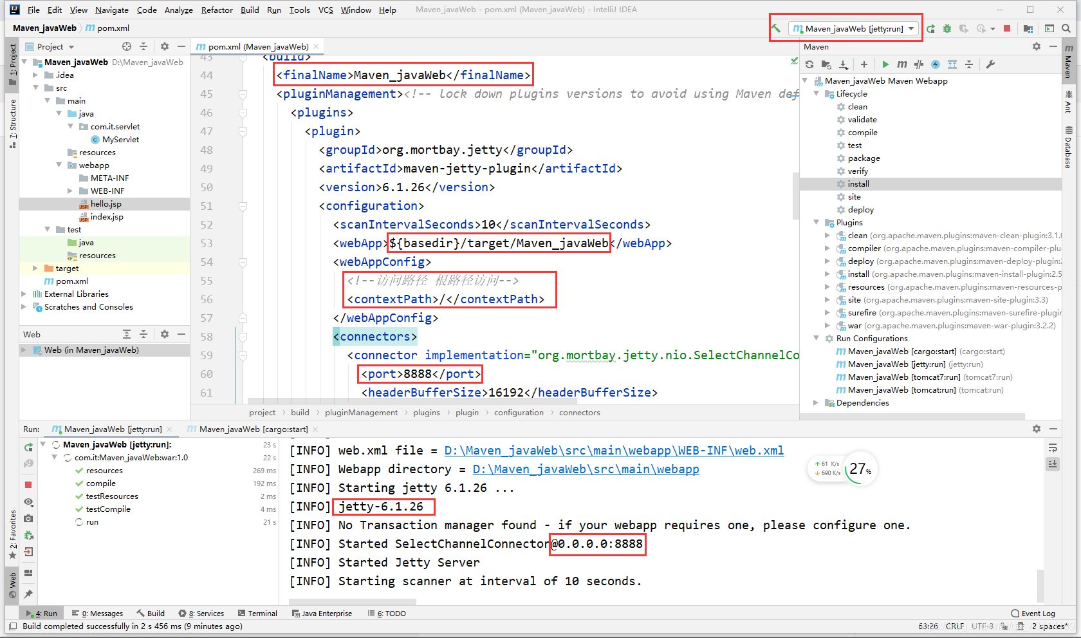Toggle Skip Tests mode in Maven
The width and height of the screenshot is (1081, 638).
point(936,64)
